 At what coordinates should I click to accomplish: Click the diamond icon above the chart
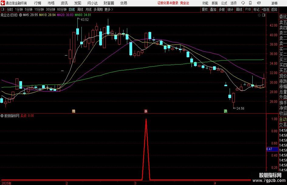tap(259, 15)
